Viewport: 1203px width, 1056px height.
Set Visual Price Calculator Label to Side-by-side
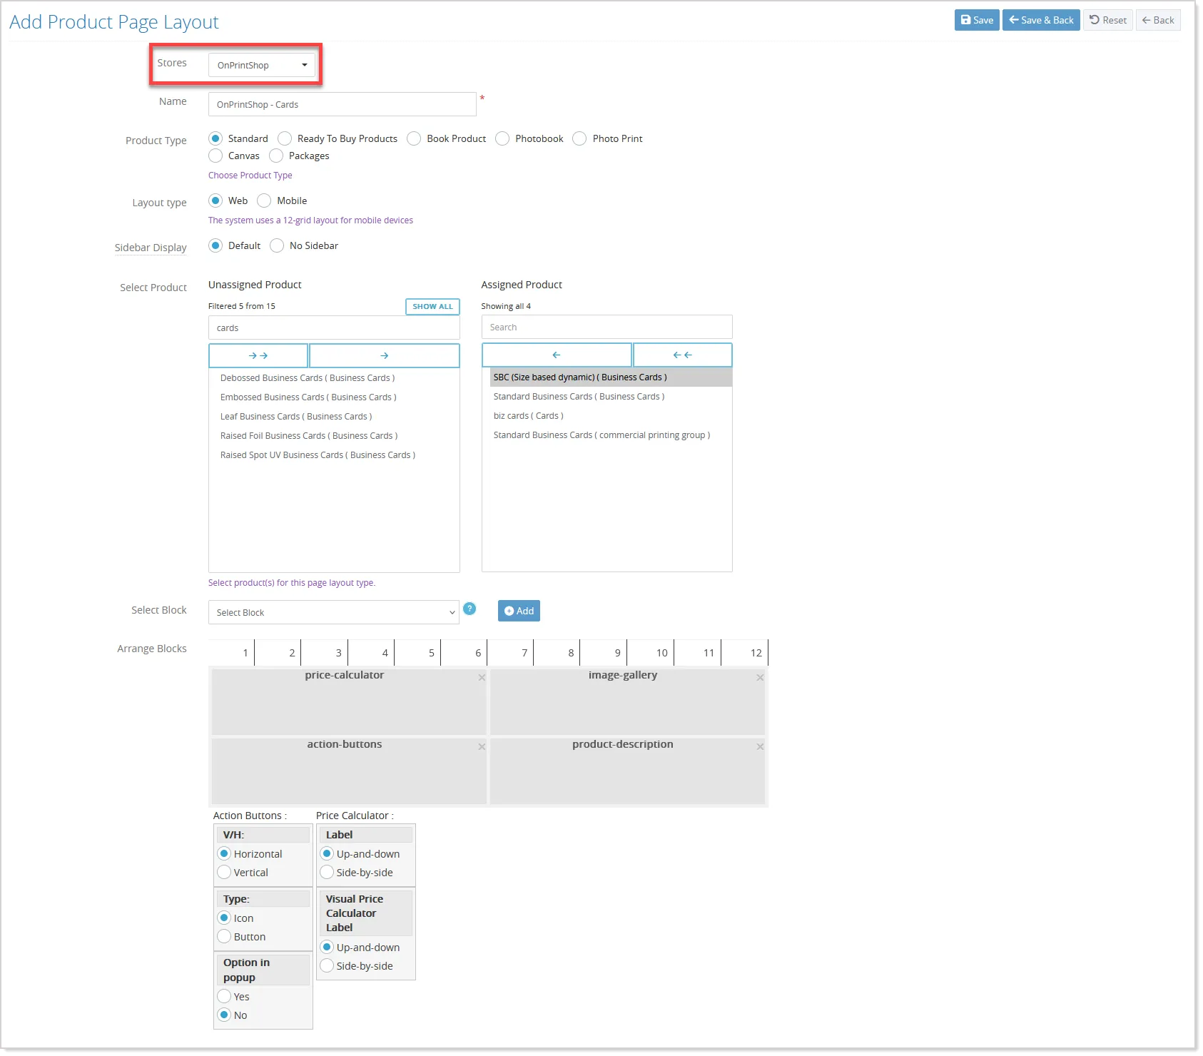coord(327,965)
